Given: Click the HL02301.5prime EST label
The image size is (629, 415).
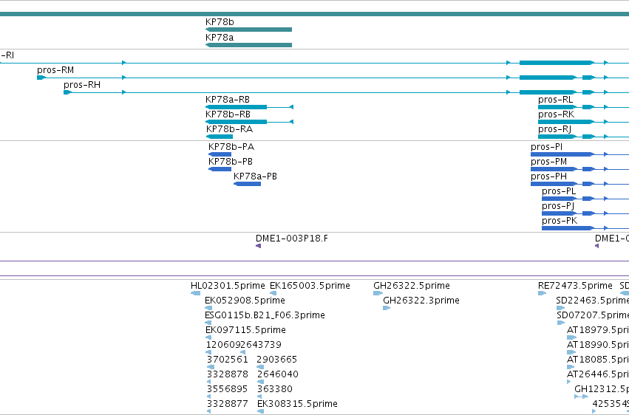Looking at the screenshot, I should click(228, 286).
